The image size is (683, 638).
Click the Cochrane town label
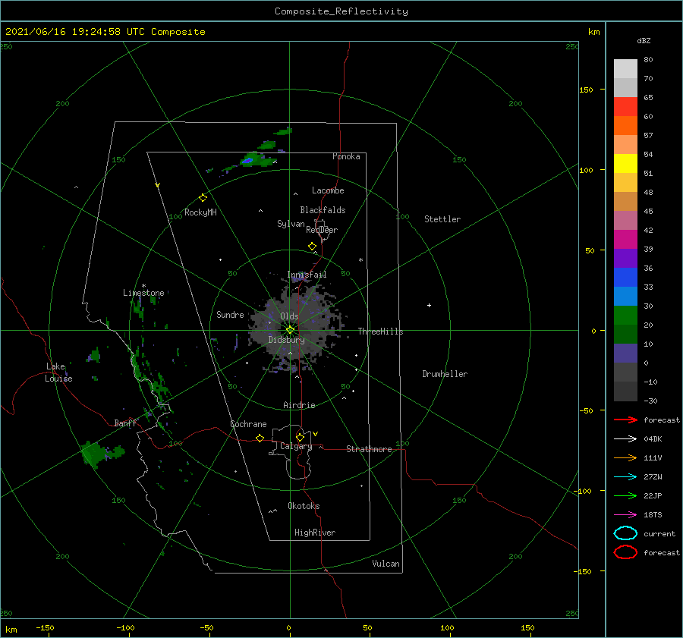248,424
